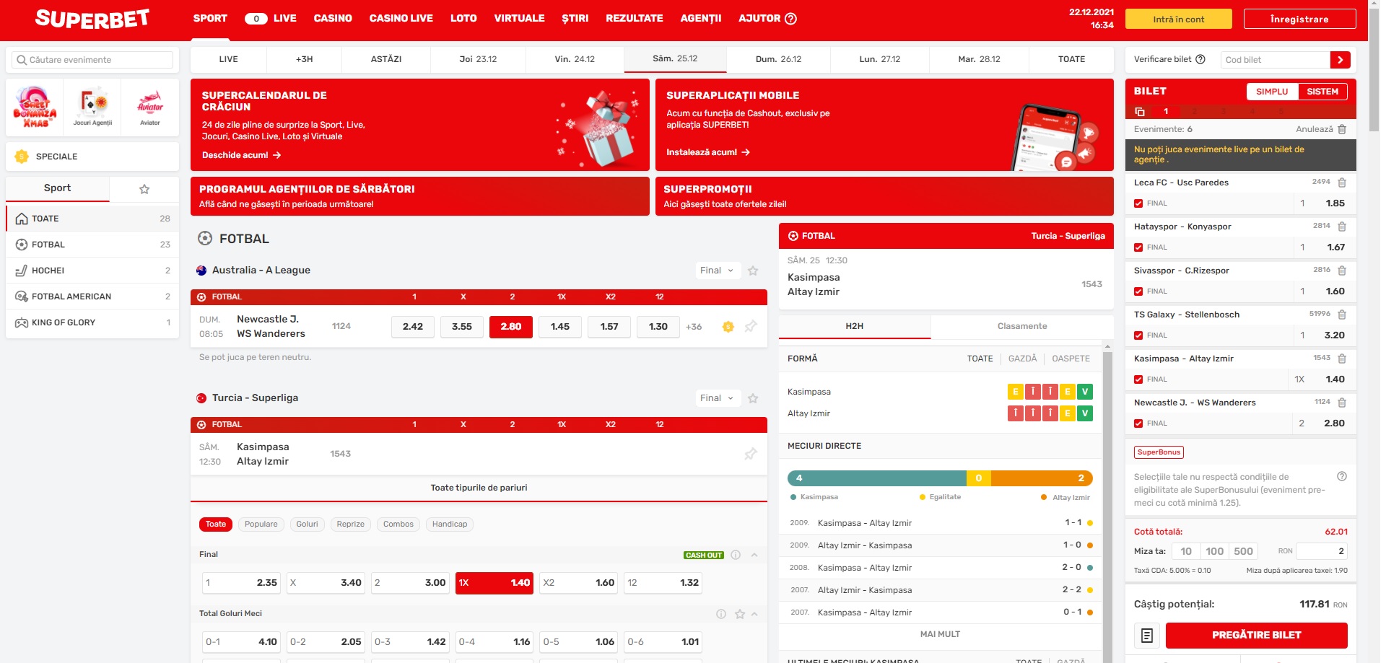Click the Cod bilet input field
Image resolution: width=1386 pixels, height=663 pixels.
pos(1275,60)
